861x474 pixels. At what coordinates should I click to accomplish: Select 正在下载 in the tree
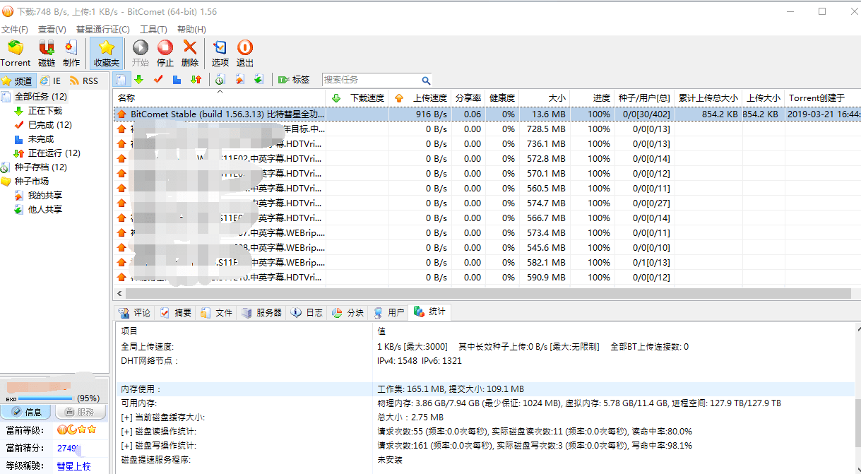point(44,111)
